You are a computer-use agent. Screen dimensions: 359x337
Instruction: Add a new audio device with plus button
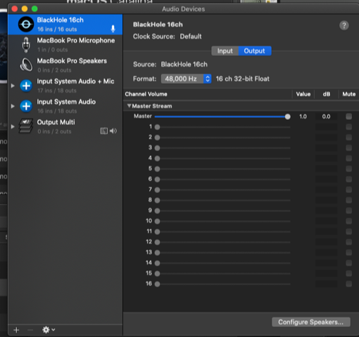coord(16,330)
